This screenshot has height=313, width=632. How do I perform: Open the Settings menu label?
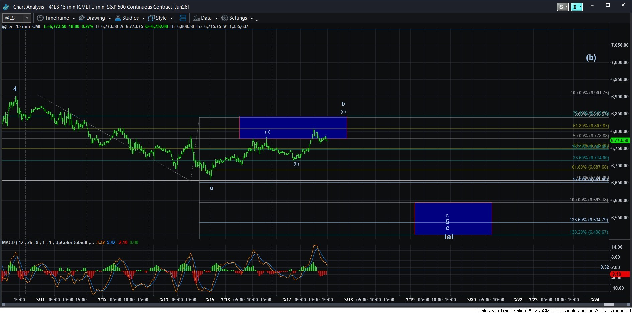[x=238, y=18]
